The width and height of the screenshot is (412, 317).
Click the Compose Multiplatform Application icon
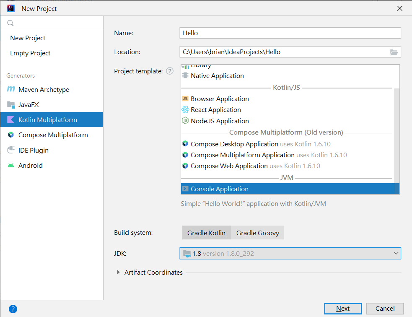coord(185,155)
